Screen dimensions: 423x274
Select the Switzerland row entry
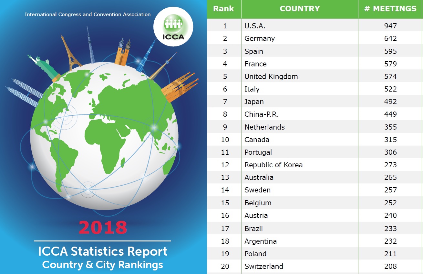click(x=263, y=266)
